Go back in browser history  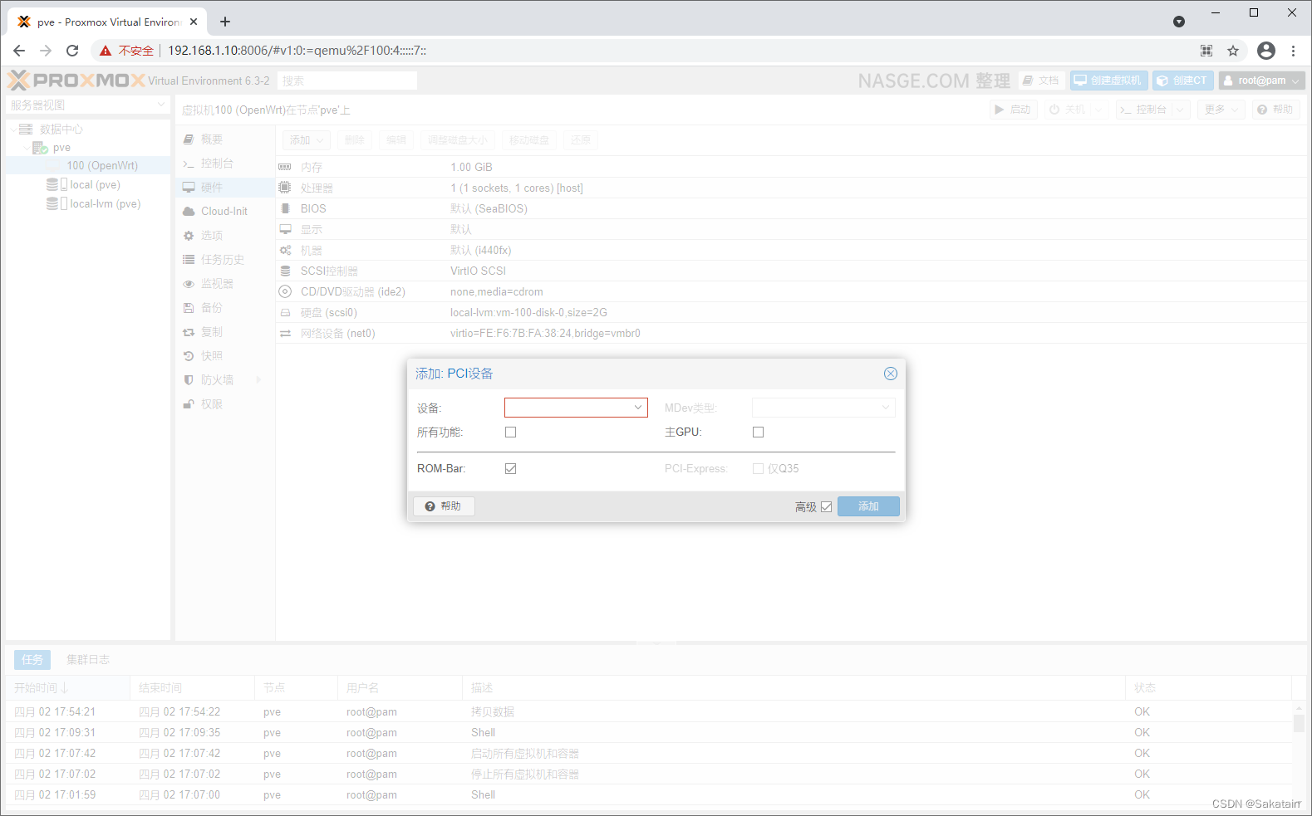pyautogui.click(x=19, y=51)
